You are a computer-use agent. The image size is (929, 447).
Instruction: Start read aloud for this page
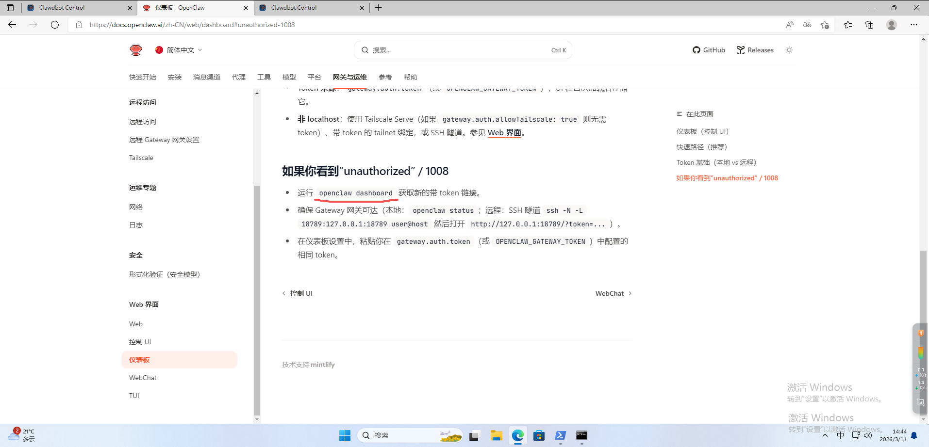point(790,24)
